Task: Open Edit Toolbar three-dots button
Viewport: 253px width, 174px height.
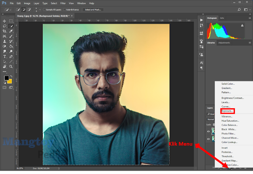Action: (4, 72)
